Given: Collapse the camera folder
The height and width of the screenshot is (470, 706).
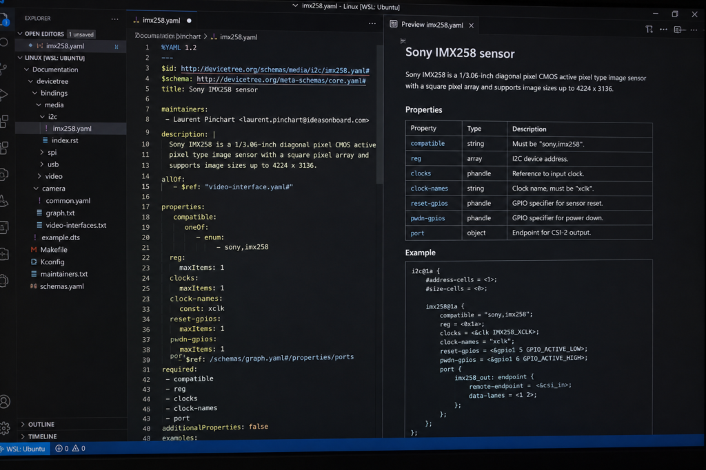Looking at the screenshot, I should point(36,189).
